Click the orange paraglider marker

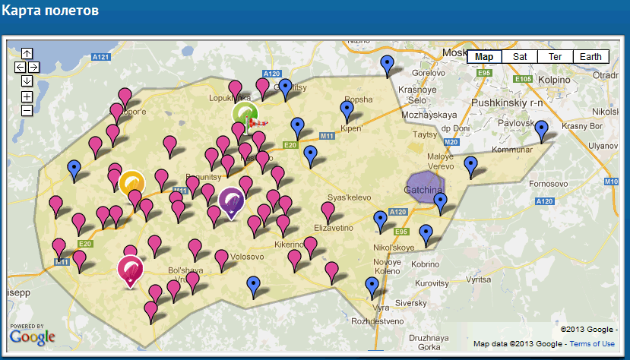(x=132, y=183)
